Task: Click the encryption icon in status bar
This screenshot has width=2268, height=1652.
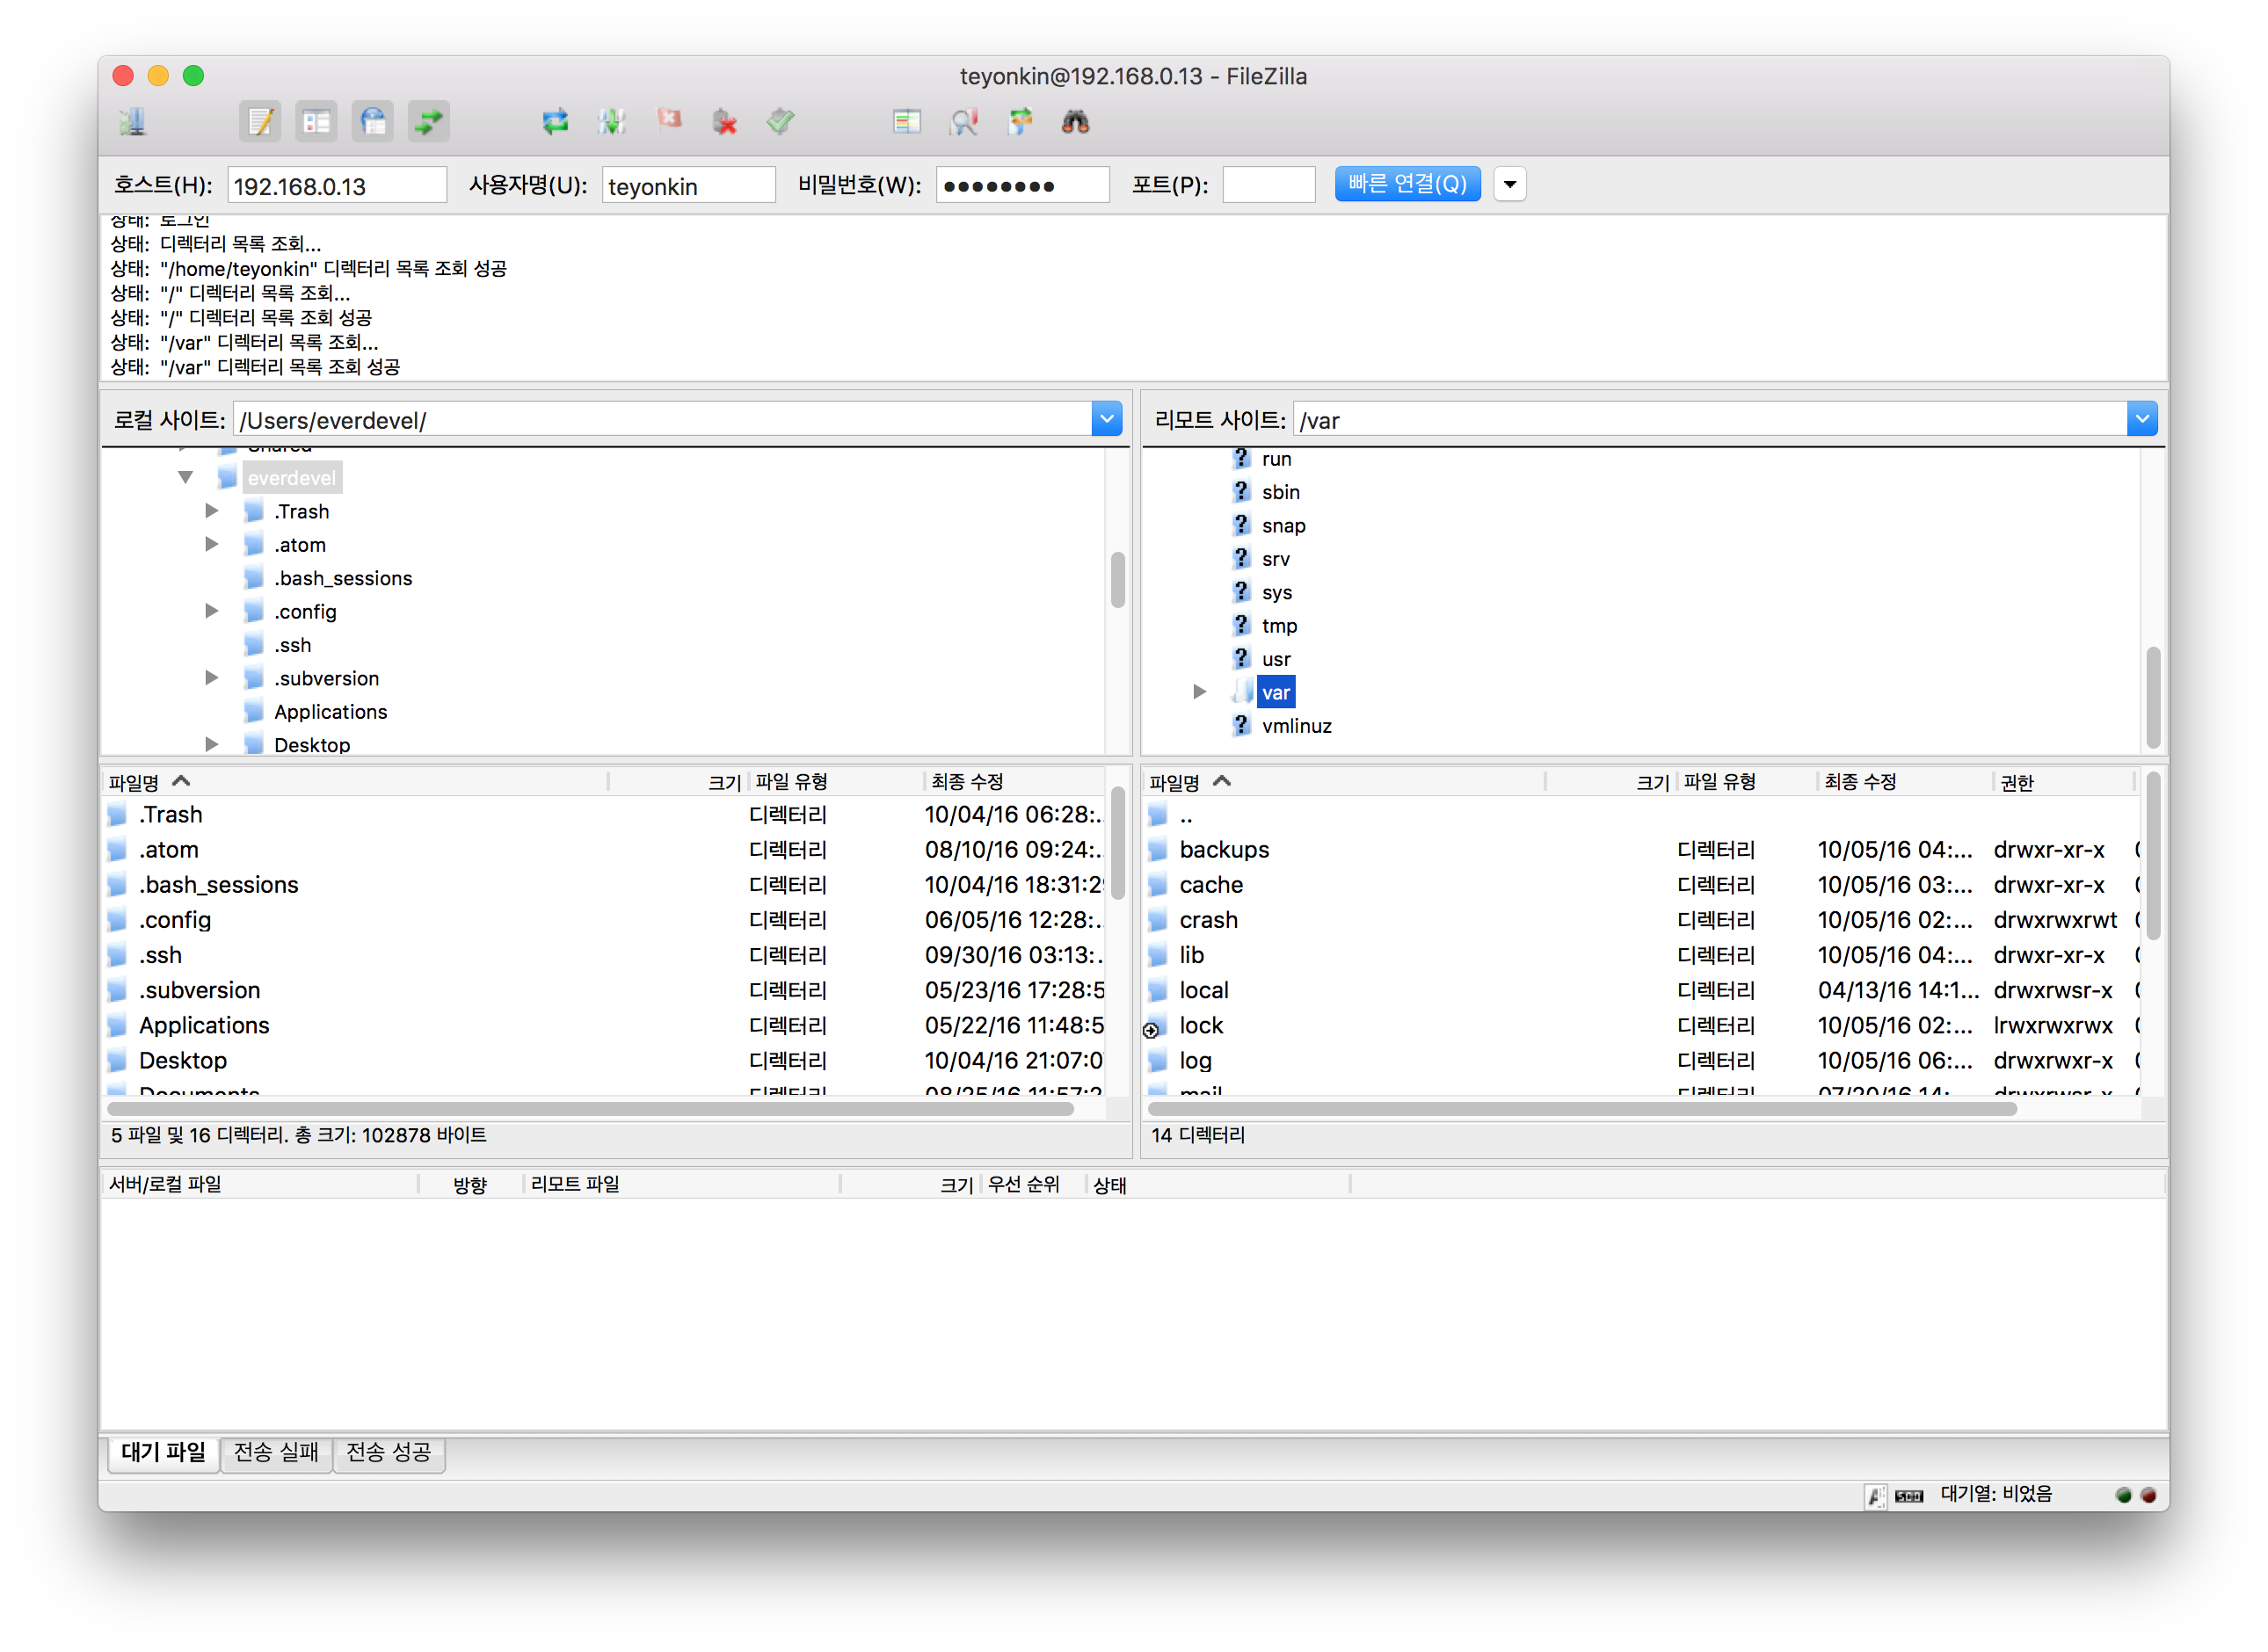Action: click(1875, 1496)
